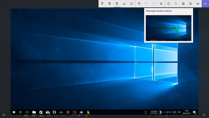Viewport: 209px width, 118px height.
Task: Select the eraser tool
Action: [x=124, y=4]
